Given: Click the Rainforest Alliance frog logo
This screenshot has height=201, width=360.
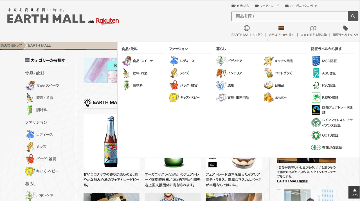Looking at the screenshot, I should tap(316, 123).
